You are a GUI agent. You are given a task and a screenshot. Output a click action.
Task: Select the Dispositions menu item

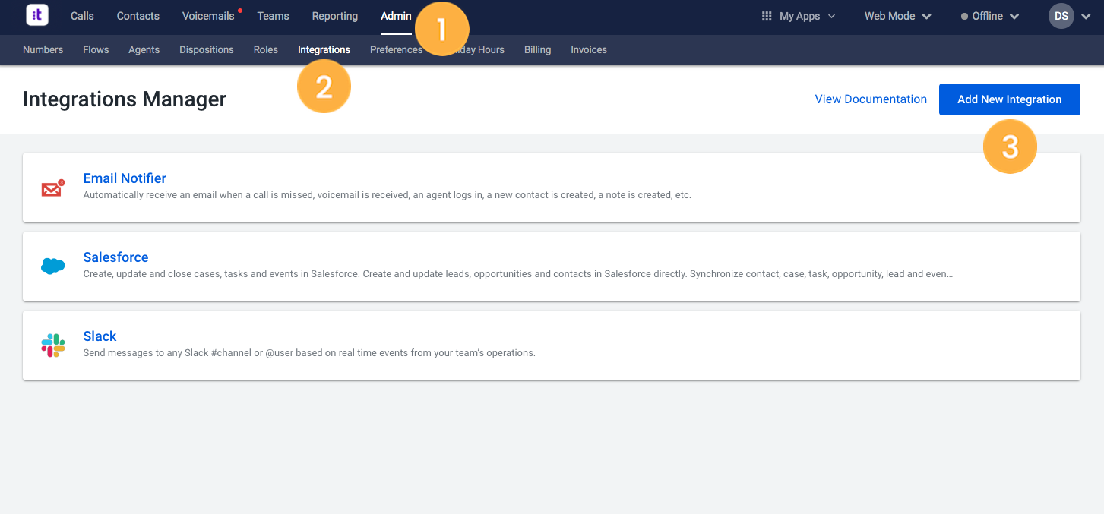(206, 49)
